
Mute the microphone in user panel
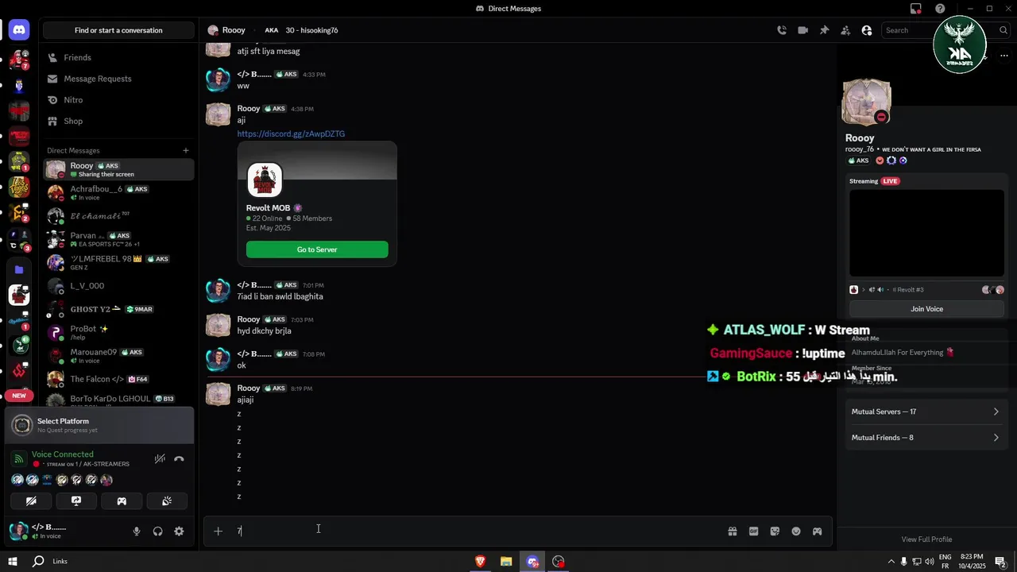137,531
